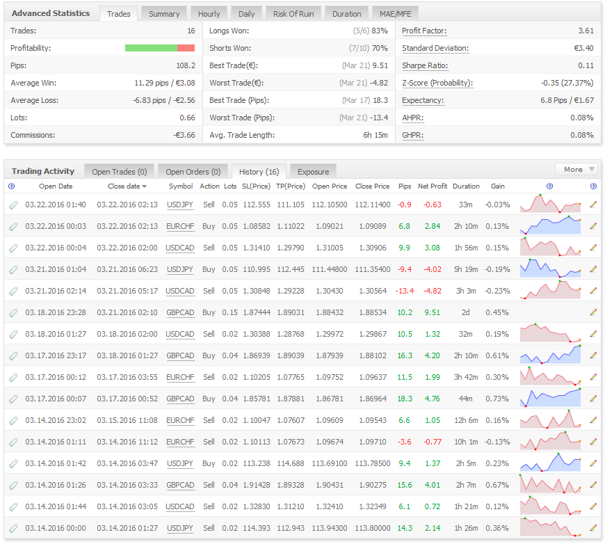
Task: Click paperclip icon for 03.22.2016 00:03 trade
Action: point(13,227)
